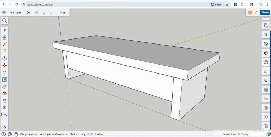Open the Entity Info panel

(x=266, y=117)
